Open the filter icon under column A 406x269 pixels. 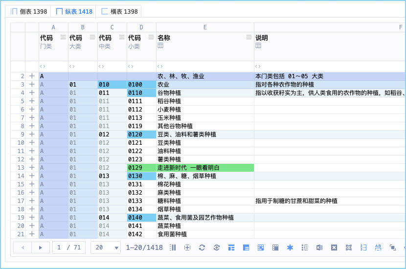[43, 67]
